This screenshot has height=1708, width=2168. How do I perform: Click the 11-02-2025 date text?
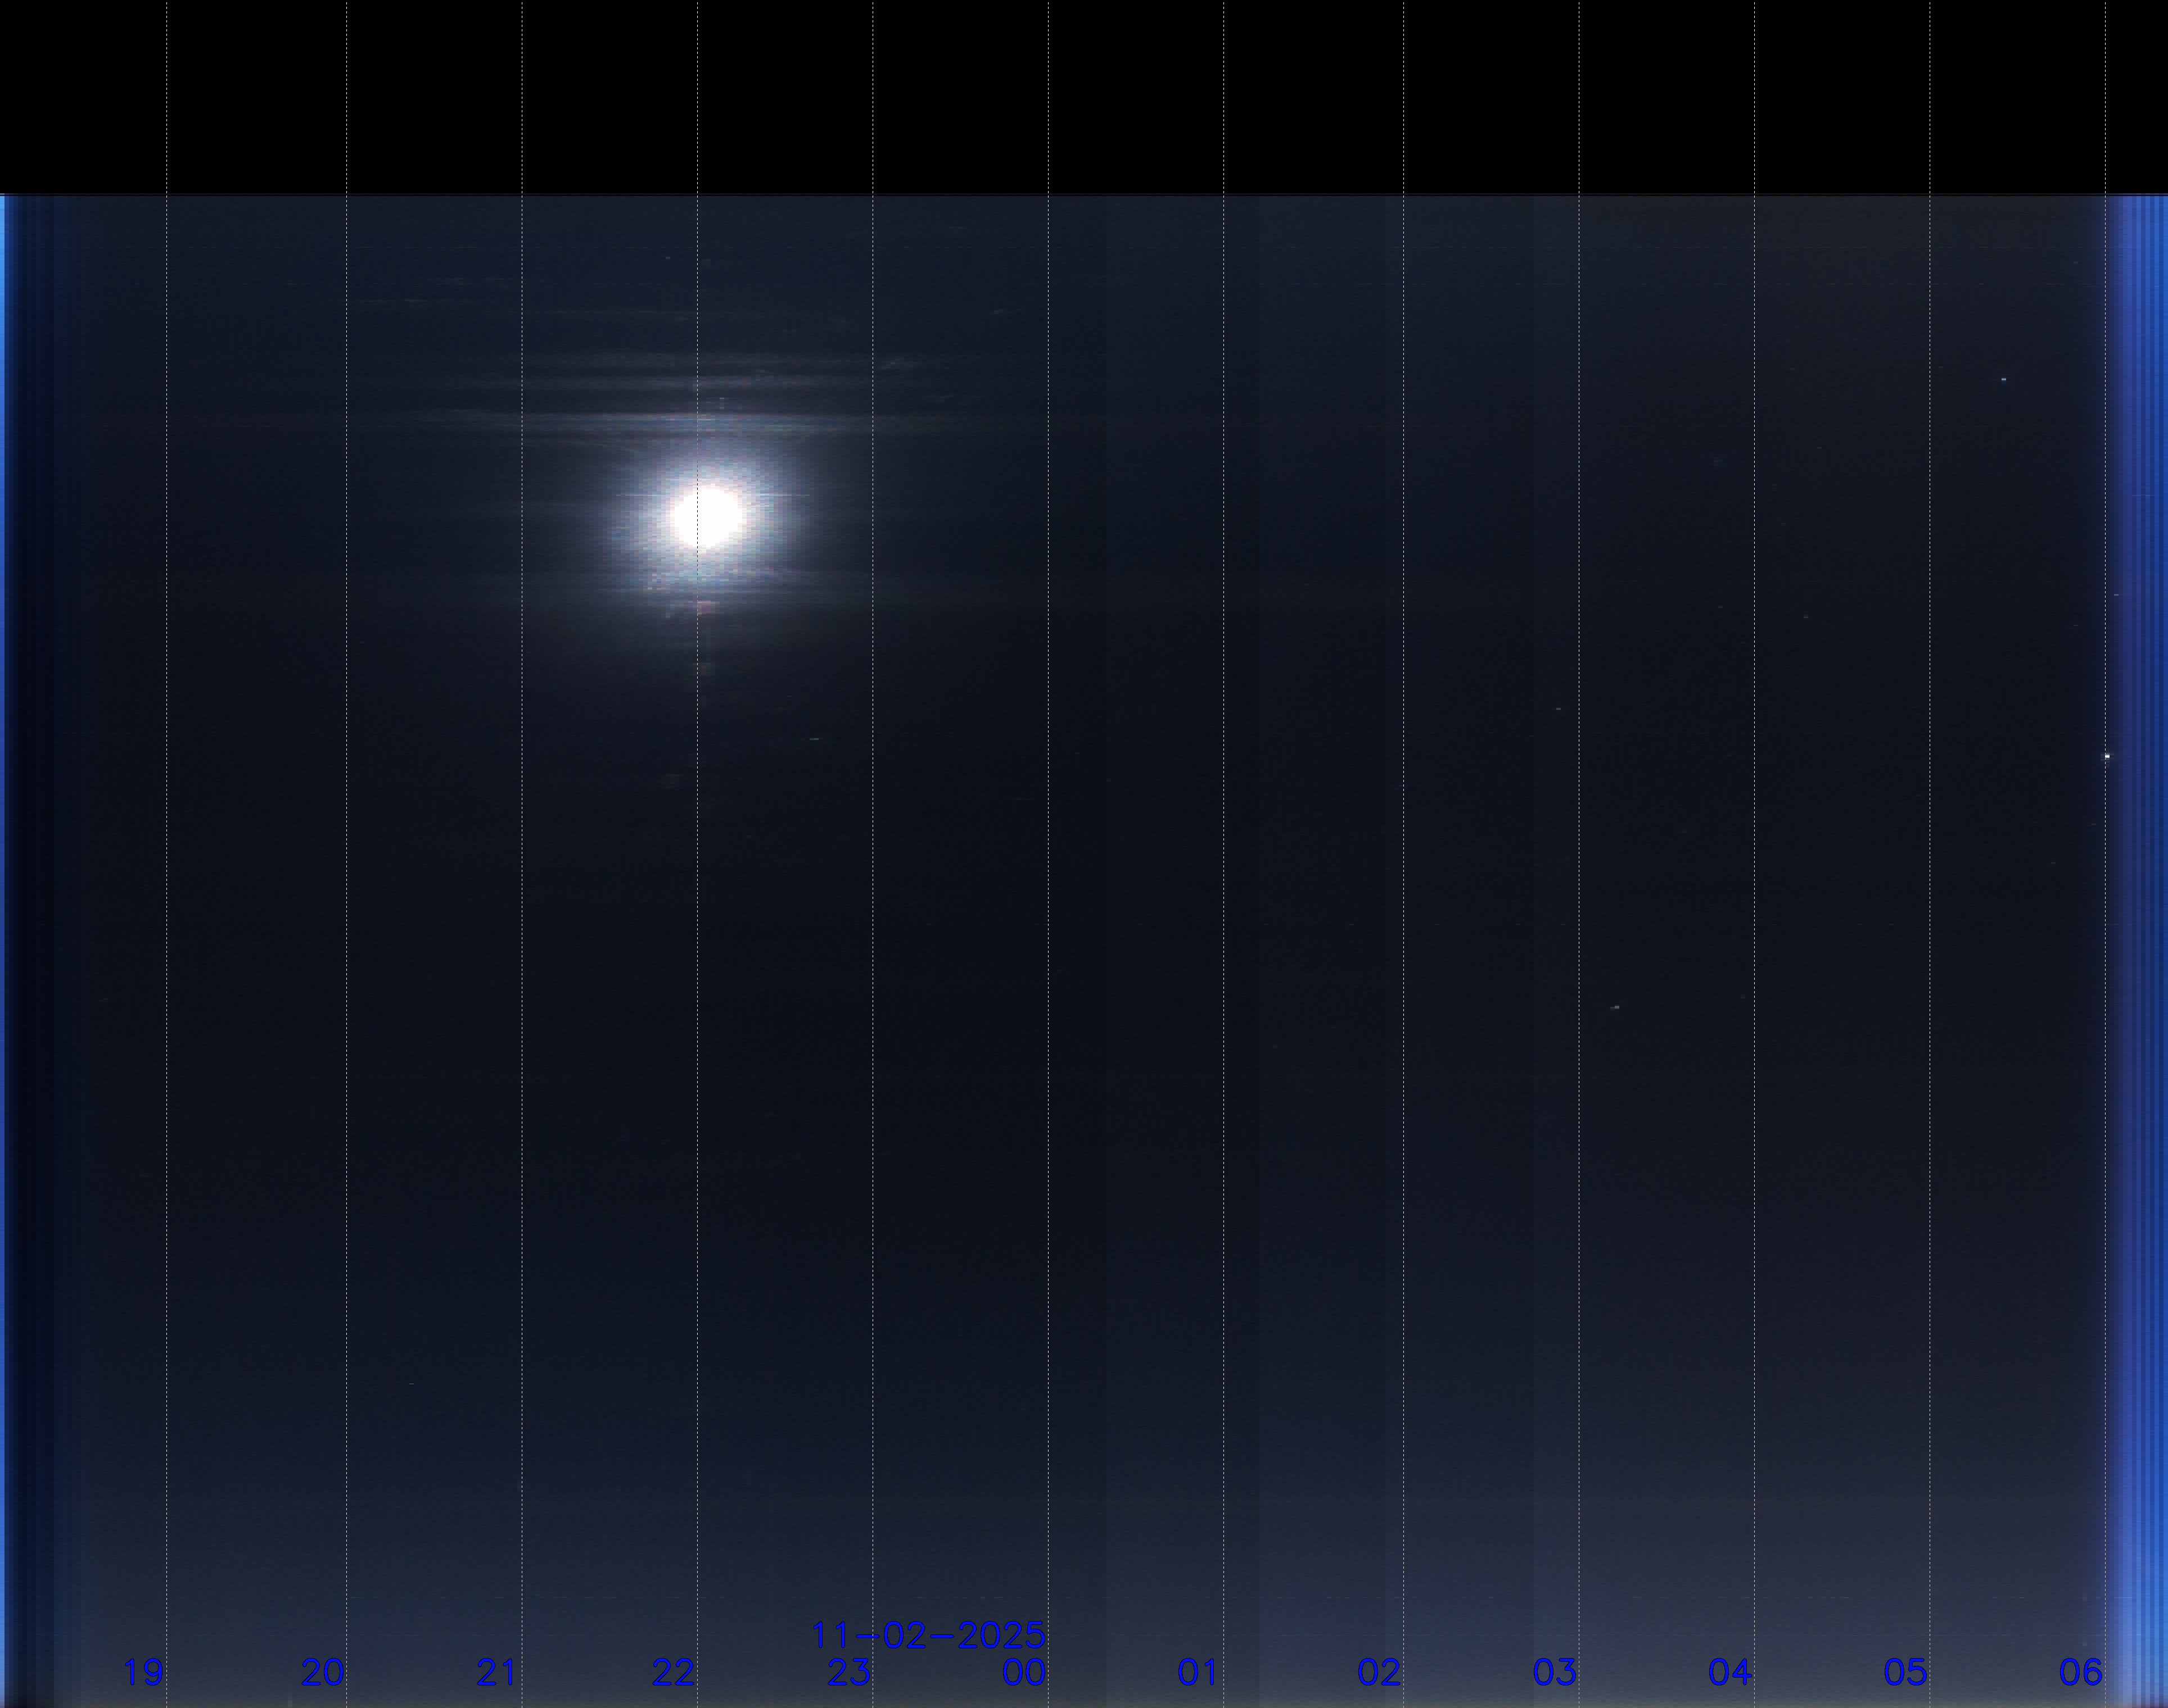928,1636
